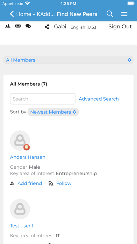The width and height of the screenshot is (137, 244).
Task: Click the Find New Peers title
Action: (77, 14)
